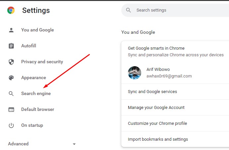Screen dimensions: 229x150
Task: Go to Appearance settings section
Action: (x=33, y=78)
